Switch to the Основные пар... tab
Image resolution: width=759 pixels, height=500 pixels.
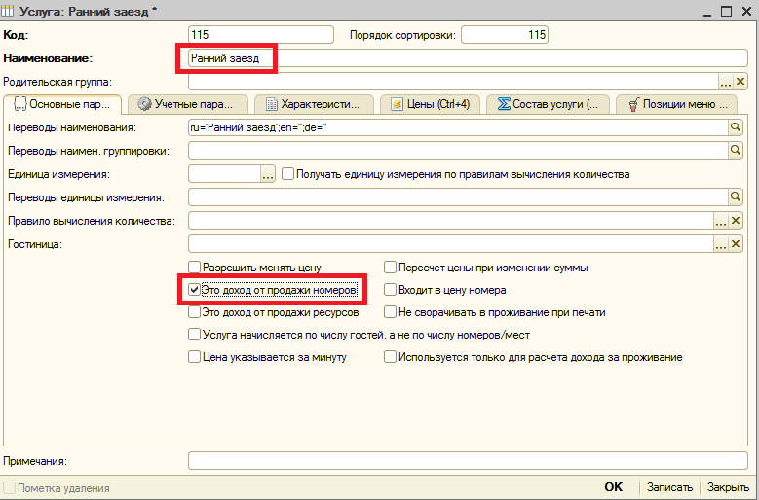point(62,104)
